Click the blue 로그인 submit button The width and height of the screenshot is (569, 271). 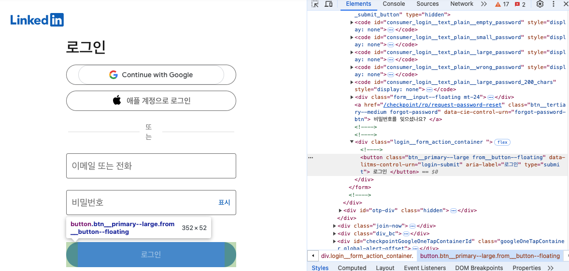pyautogui.click(x=151, y=254)
